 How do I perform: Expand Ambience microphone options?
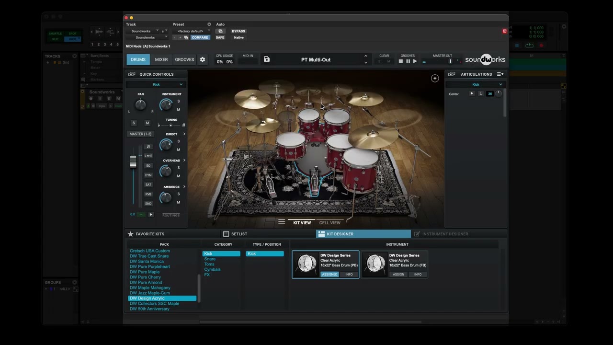point(184,187)
